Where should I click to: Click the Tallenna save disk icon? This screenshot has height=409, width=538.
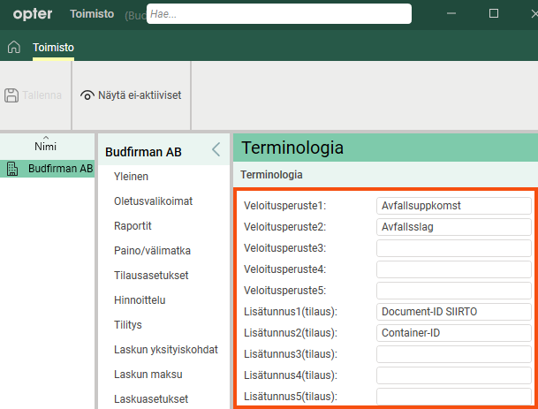12,95
